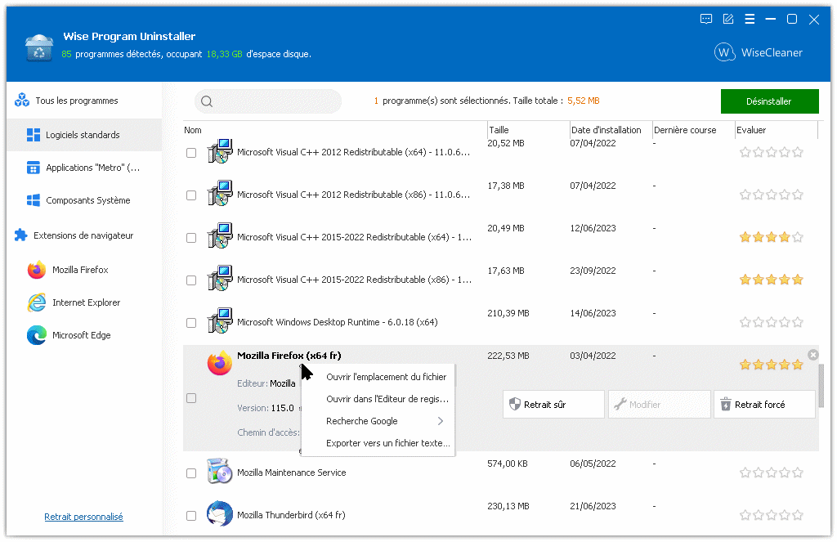Viewport: 837px width, 542px height.
Task: Click the edit note icon in title bar
Action: tap(727, 20)
